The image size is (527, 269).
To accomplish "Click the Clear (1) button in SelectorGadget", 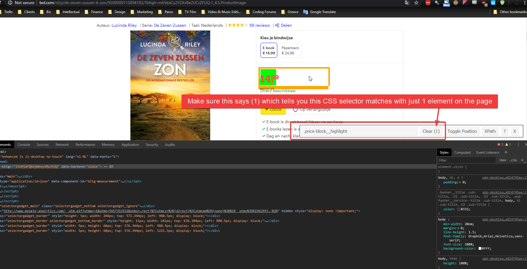I will click(431, 131).
